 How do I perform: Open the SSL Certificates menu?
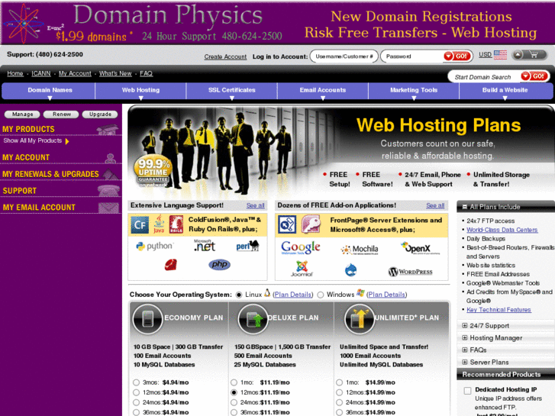pos(231,92)
